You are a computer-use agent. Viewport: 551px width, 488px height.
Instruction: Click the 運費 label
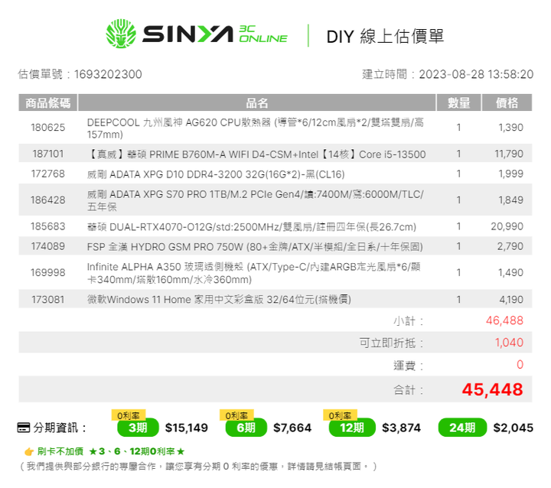tap(409, 366)
